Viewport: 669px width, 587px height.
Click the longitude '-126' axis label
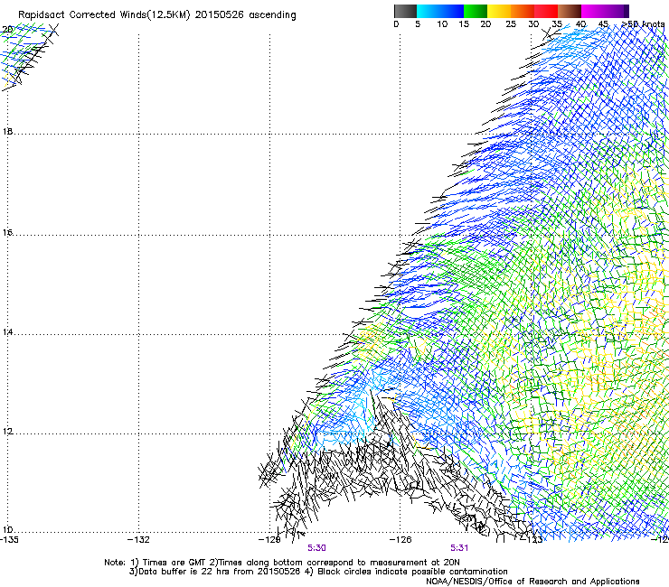(400, 540)
